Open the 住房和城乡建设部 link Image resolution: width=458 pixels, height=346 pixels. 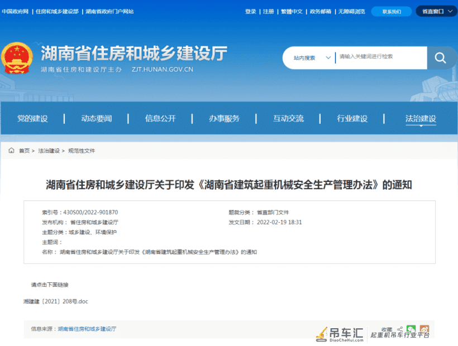pos(57,11)
